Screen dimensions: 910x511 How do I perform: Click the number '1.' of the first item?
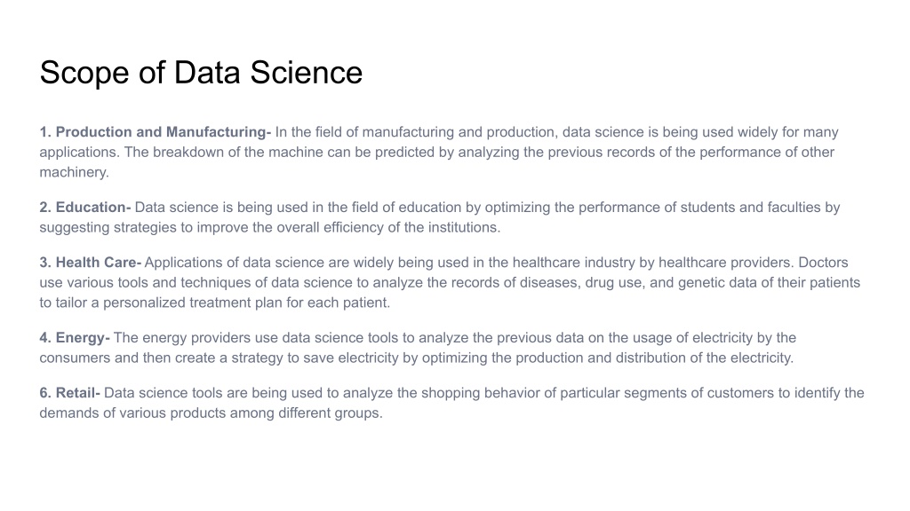[x=45, y=132]
